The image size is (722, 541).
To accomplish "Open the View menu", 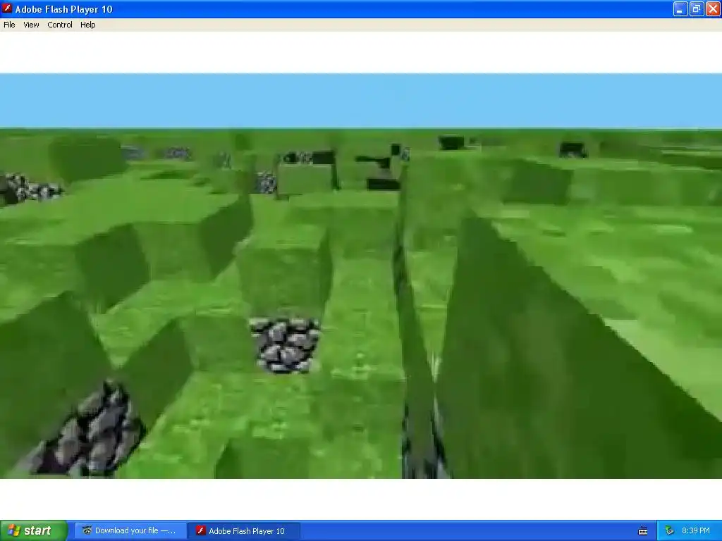I will click(x=31, y=25).
